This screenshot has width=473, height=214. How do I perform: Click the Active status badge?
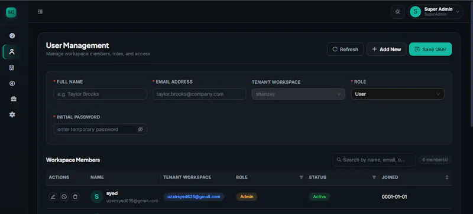tap(319, 197)
